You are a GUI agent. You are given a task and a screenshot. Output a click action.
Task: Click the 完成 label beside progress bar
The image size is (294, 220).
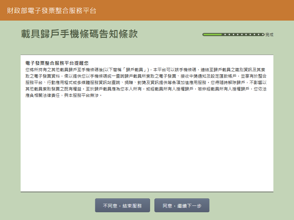click(269, 35)
